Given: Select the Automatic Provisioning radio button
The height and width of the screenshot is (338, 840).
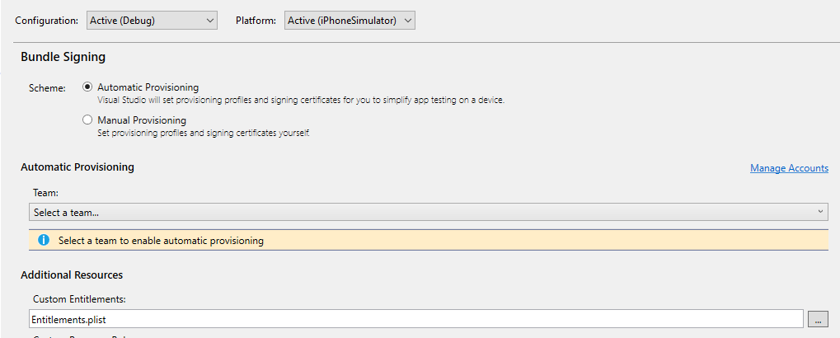Looking at the screenshot, I should (x=87, y=87).
